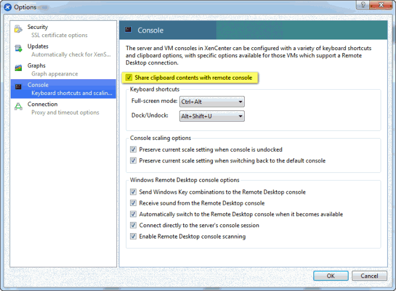Click the Console header icon
This screenshot has width=396, height=291.
pyautogui.click(x=128, y=30)
